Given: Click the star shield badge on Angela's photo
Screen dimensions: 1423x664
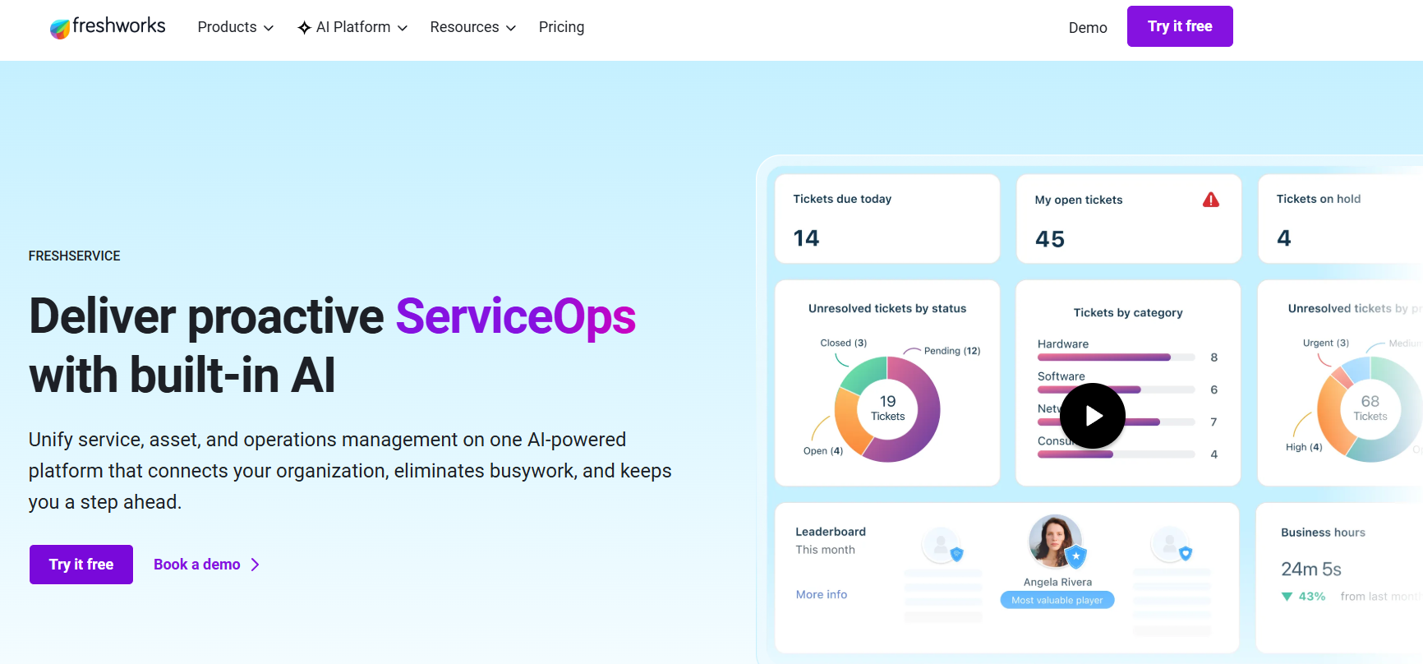Looking at the screenshot, I should point(1075,556).
